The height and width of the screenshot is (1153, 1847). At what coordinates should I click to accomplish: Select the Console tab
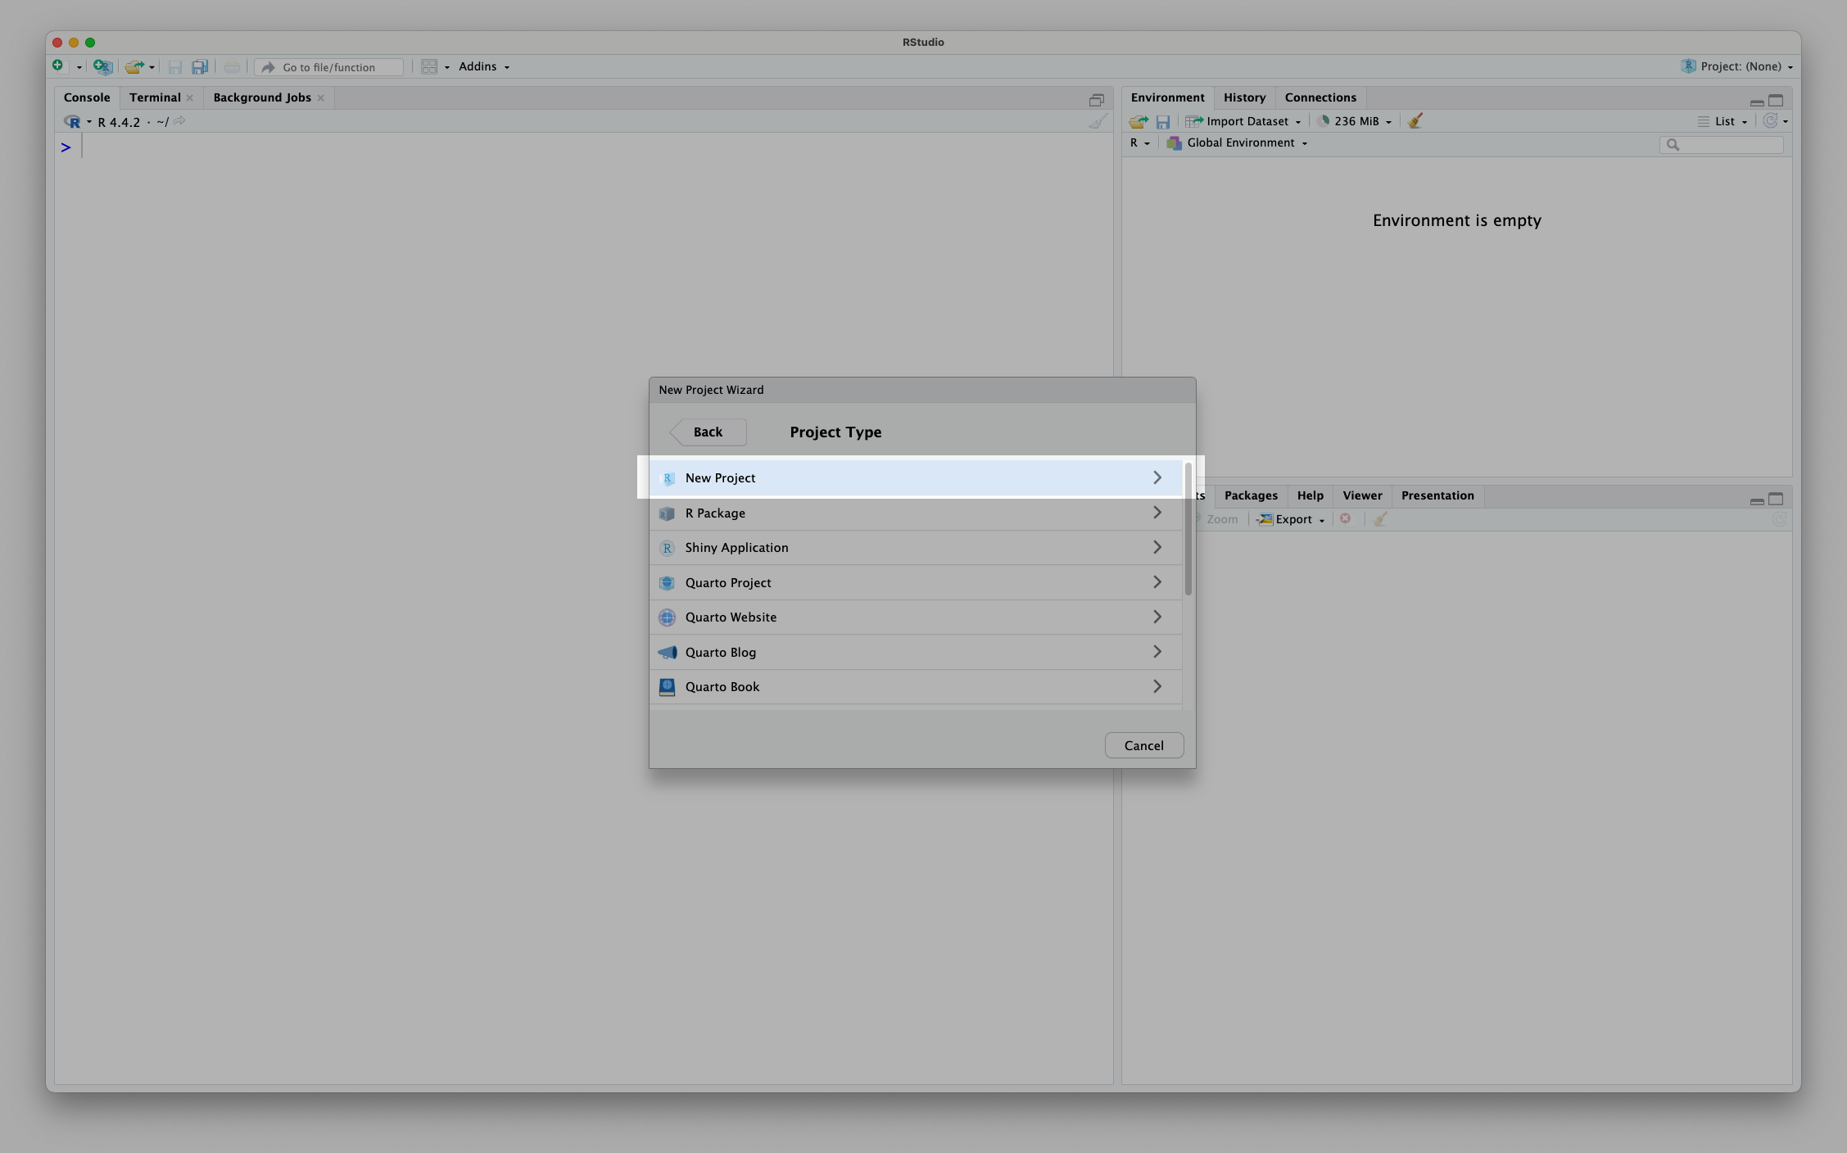[x=87, y=97]
